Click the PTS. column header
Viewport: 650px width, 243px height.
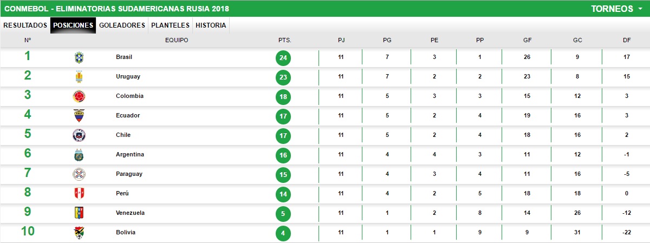[284, 40]
